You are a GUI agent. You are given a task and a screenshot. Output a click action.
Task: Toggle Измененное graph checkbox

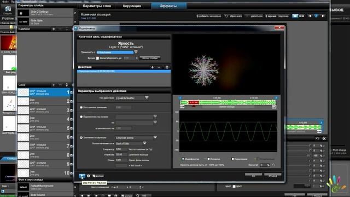(x=232, y=159)
